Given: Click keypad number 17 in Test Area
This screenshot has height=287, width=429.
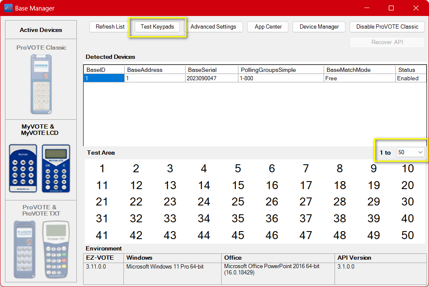Looking at the screenshot, I should pyautogui.click(x=306, y=185).
